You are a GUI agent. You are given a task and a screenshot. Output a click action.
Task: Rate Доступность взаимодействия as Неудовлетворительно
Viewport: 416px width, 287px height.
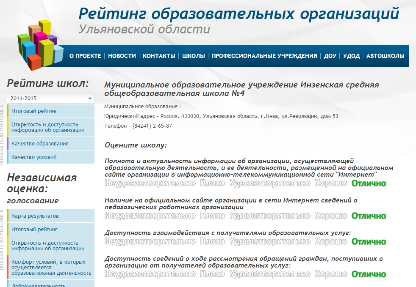[150, 241]
